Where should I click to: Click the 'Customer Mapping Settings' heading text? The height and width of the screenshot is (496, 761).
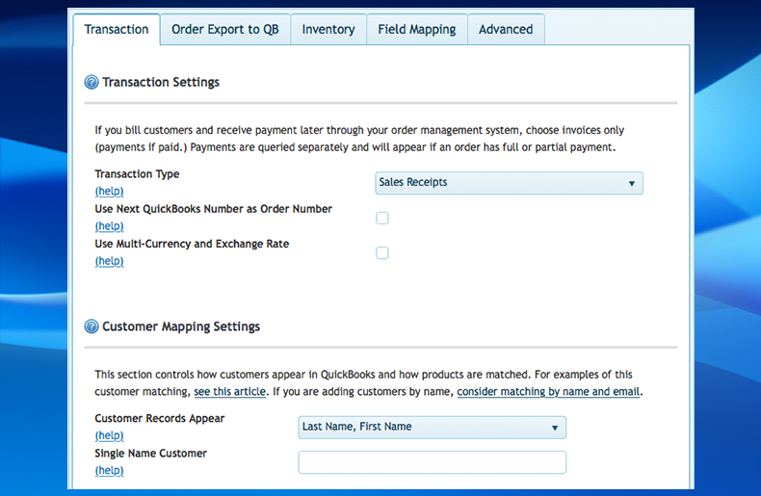click(x=181, y=326)
